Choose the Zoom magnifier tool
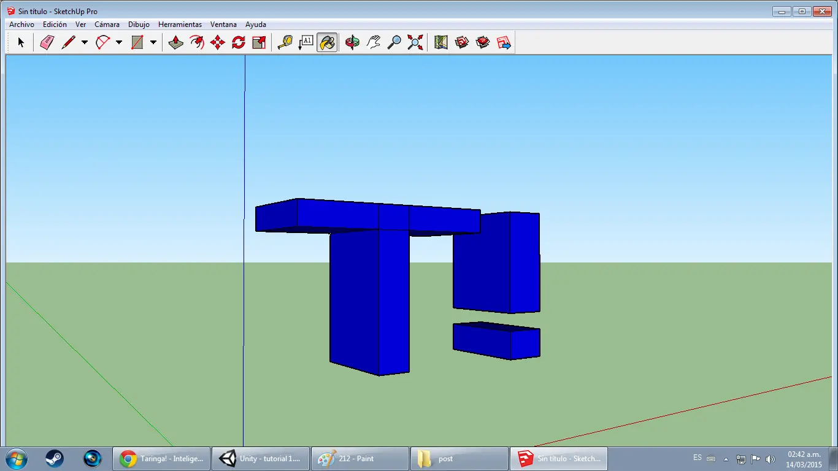 click(x=394, y=42)
